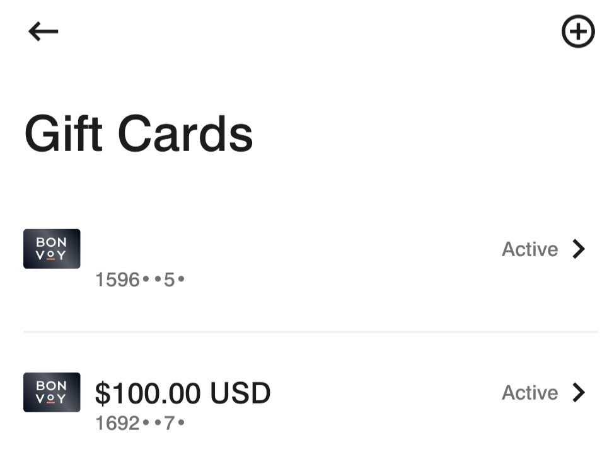Select the Bonvoy logo on the first card
Viewport: 614px width, 457px height.
52,249
